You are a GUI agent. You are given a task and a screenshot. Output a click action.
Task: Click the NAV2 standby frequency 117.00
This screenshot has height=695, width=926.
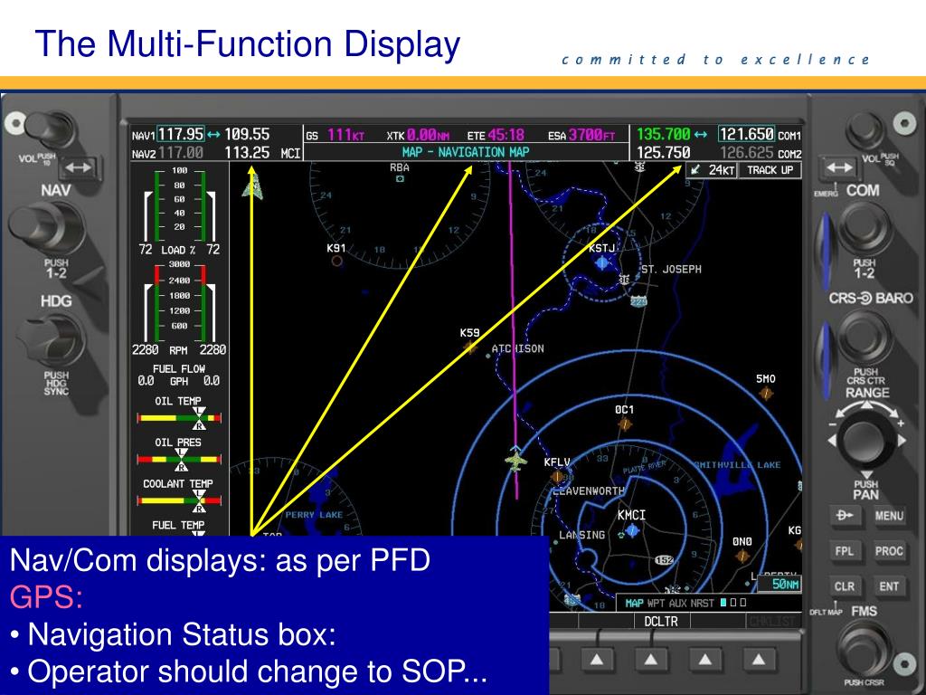click(181, 153)
